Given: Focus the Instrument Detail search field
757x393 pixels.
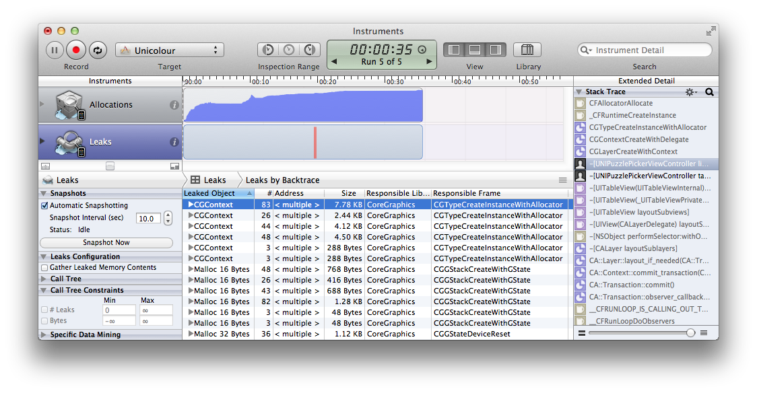Looking at the screenshot, I should (645, 50).
